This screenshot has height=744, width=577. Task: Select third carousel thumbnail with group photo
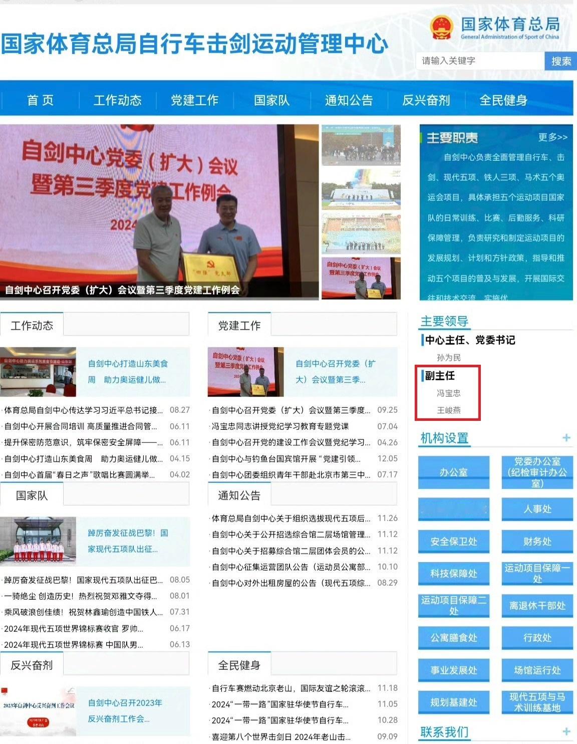pyautogui.click(x=361, y=234)
